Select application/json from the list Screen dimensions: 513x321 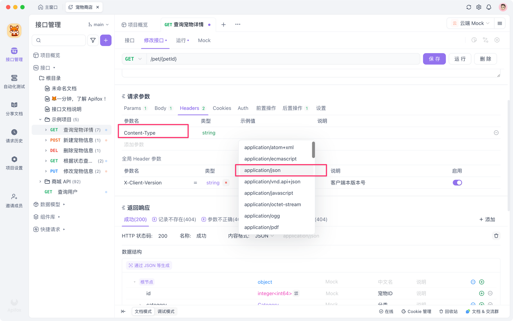[277, 170]
